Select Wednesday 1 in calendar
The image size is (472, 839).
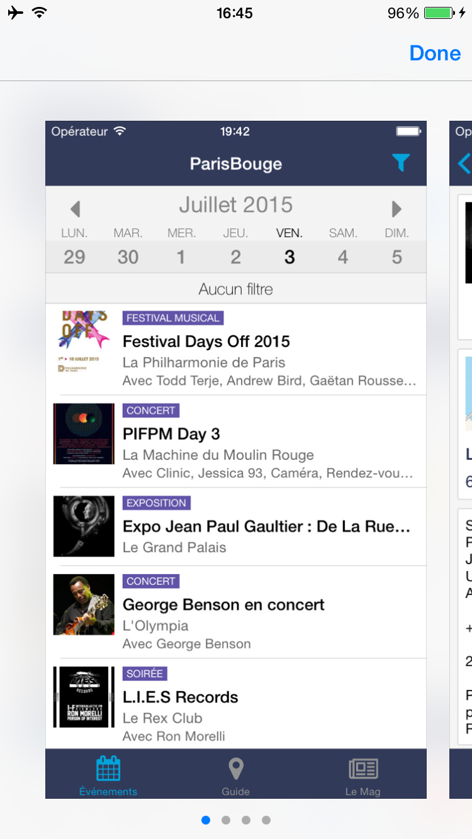click(181, 257)
